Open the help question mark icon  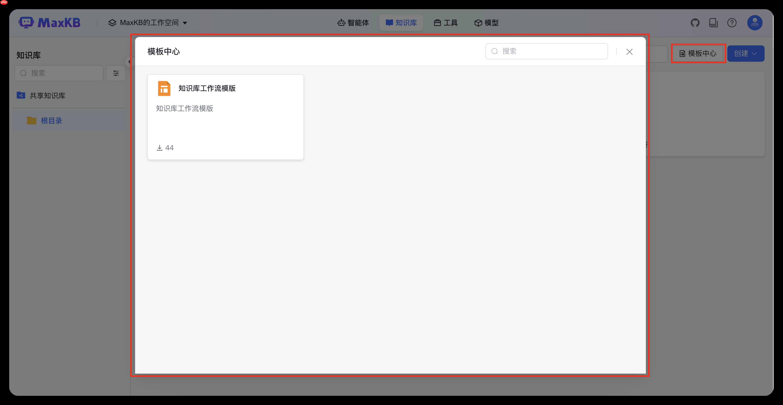(732, 22)
